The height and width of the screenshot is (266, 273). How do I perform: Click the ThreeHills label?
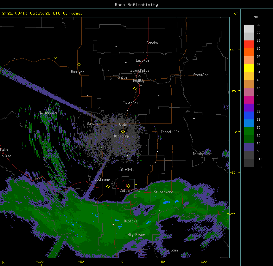[x=170, y=132]
